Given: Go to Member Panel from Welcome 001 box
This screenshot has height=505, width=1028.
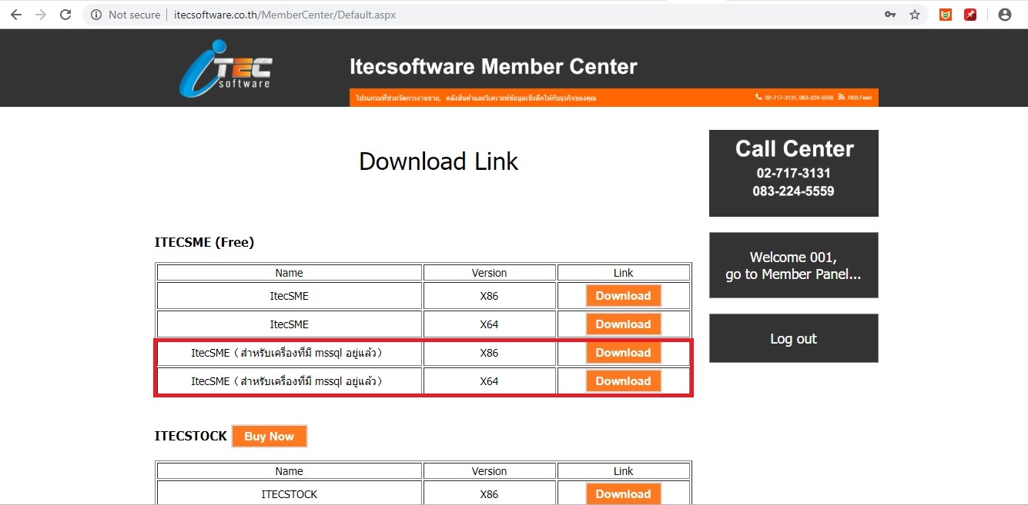Looking at the screenshot, I should [x=793, y=265].
